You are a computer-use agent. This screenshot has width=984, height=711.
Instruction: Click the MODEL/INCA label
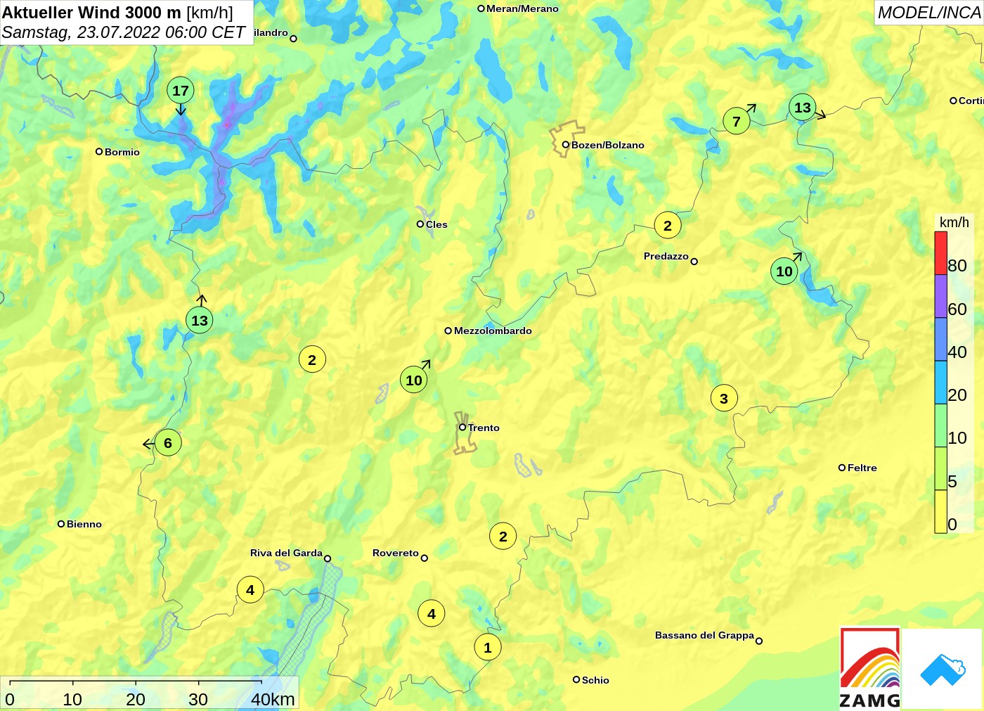pos(929,13)
